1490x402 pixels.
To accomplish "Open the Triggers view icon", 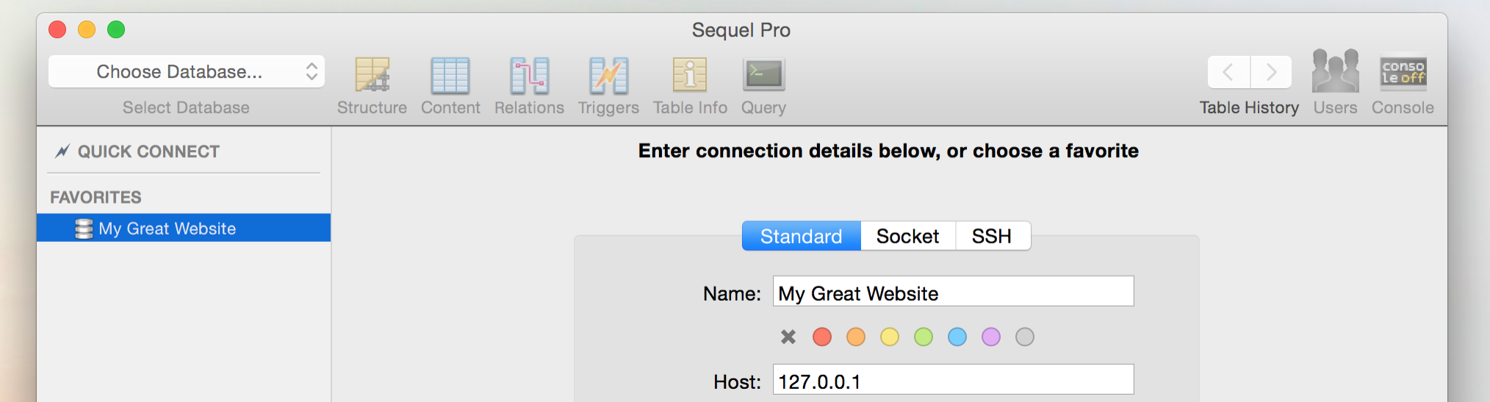I will tap(608, 76).
